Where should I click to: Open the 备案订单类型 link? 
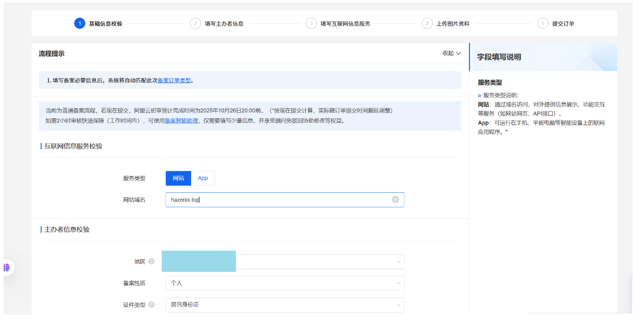click(x=174, y=80)
